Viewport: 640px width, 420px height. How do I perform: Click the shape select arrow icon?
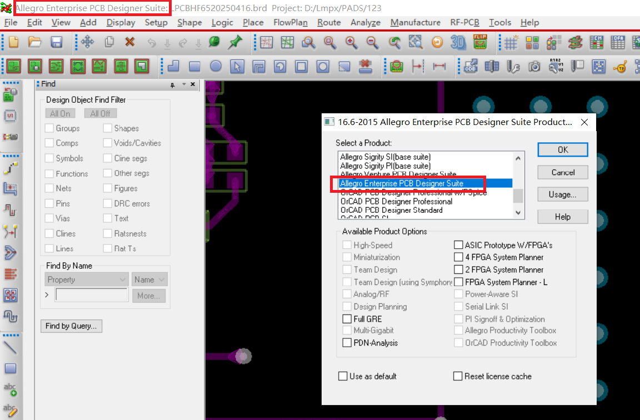click(237, 66)
